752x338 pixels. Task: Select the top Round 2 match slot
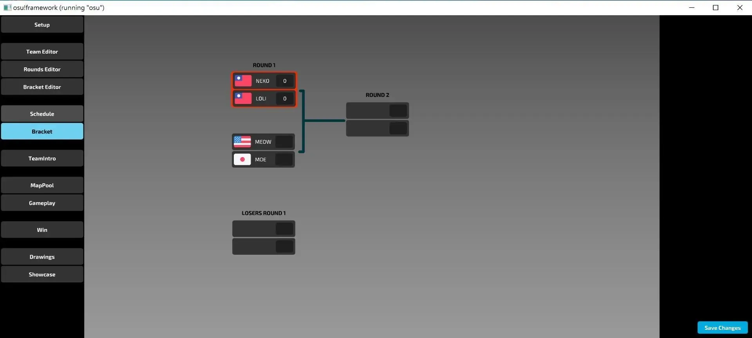[368, 111]
